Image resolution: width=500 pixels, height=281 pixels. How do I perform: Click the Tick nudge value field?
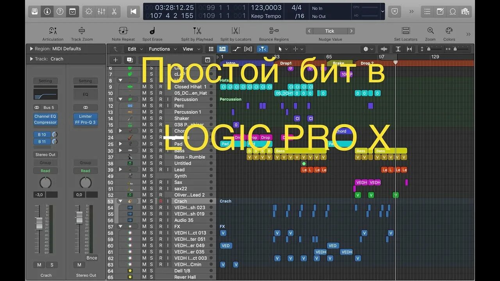(x=330, y=31)
